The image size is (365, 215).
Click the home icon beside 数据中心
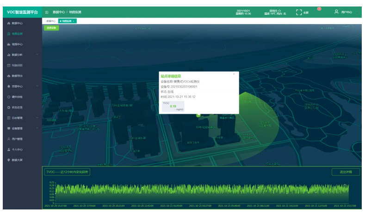(9, 23)
